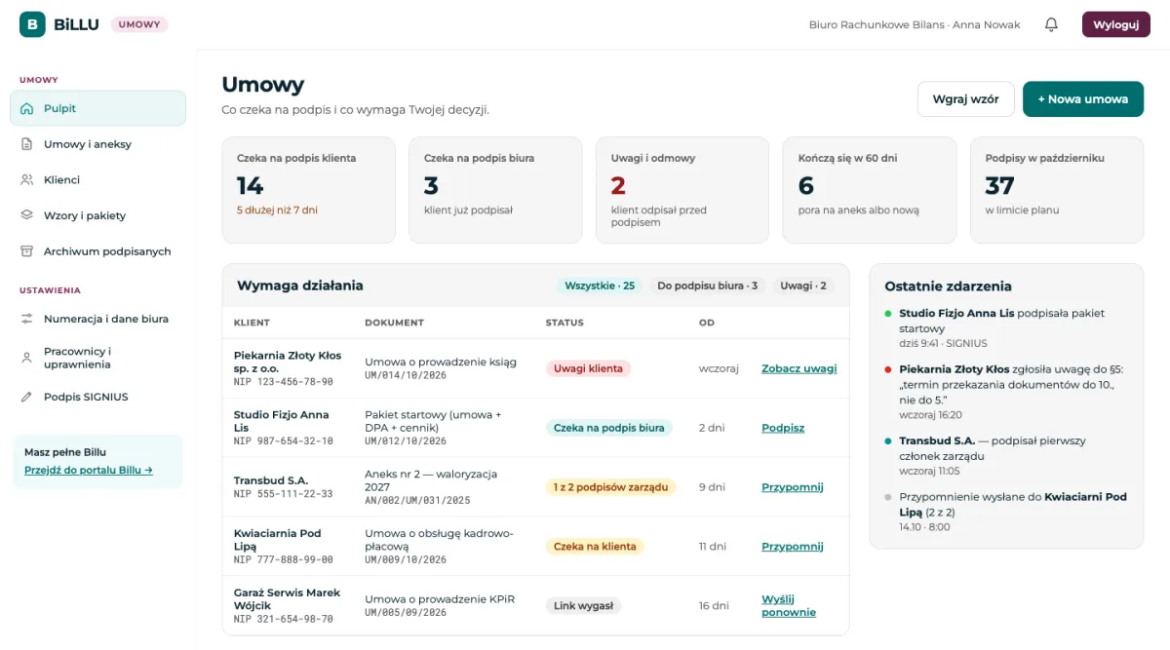
Task: Click the Pracownicy i uprawnienia person icon
Action: (x=26, y=358)
